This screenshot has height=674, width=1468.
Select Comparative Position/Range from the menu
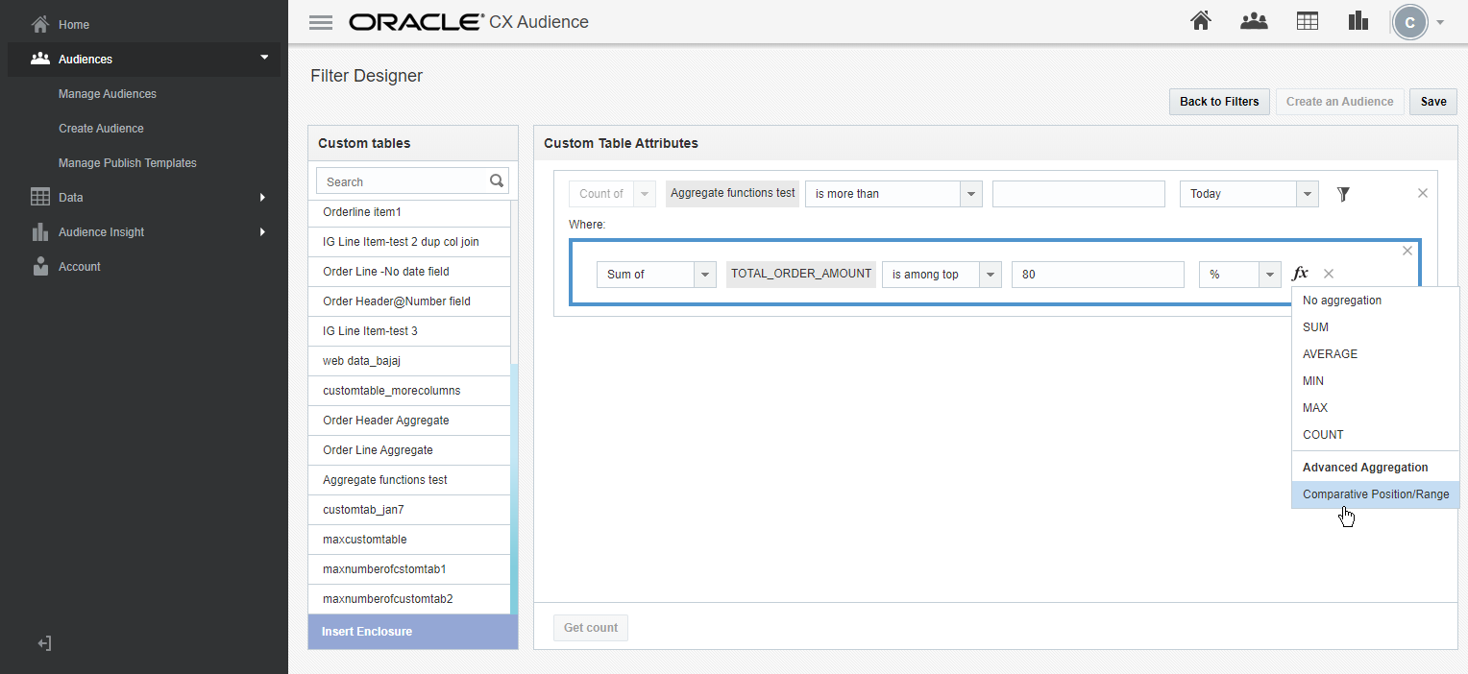(x=1375, y=493)
